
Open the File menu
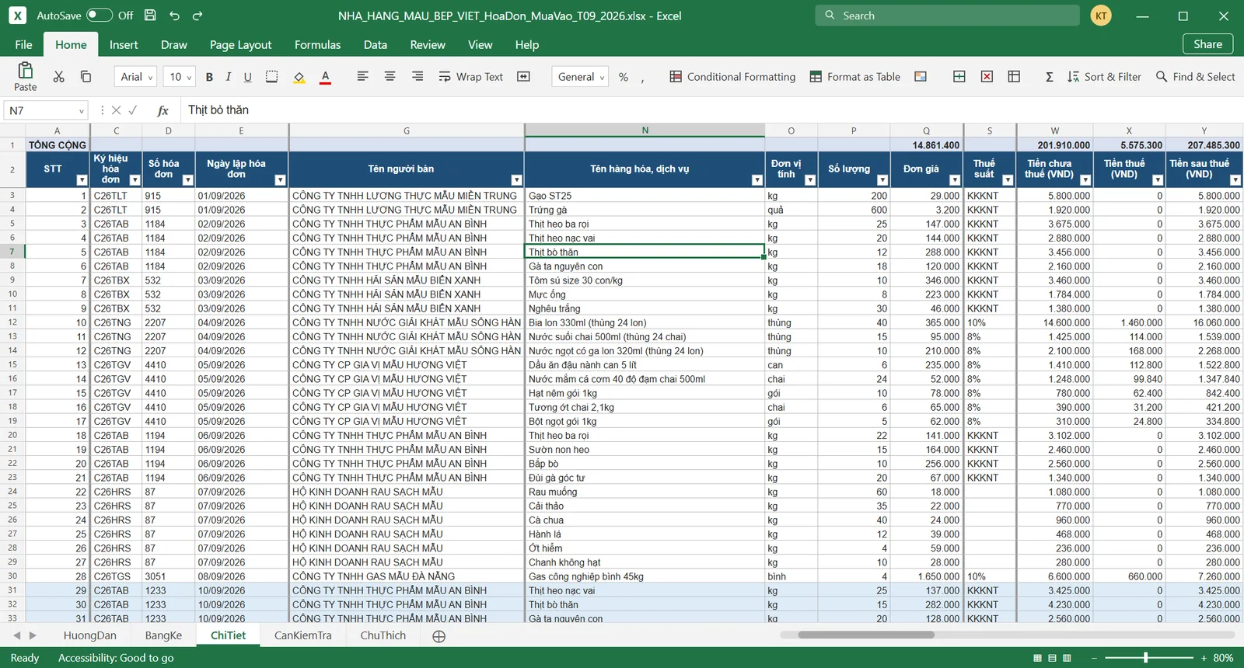pyautogui.click(x=24, y=45)
